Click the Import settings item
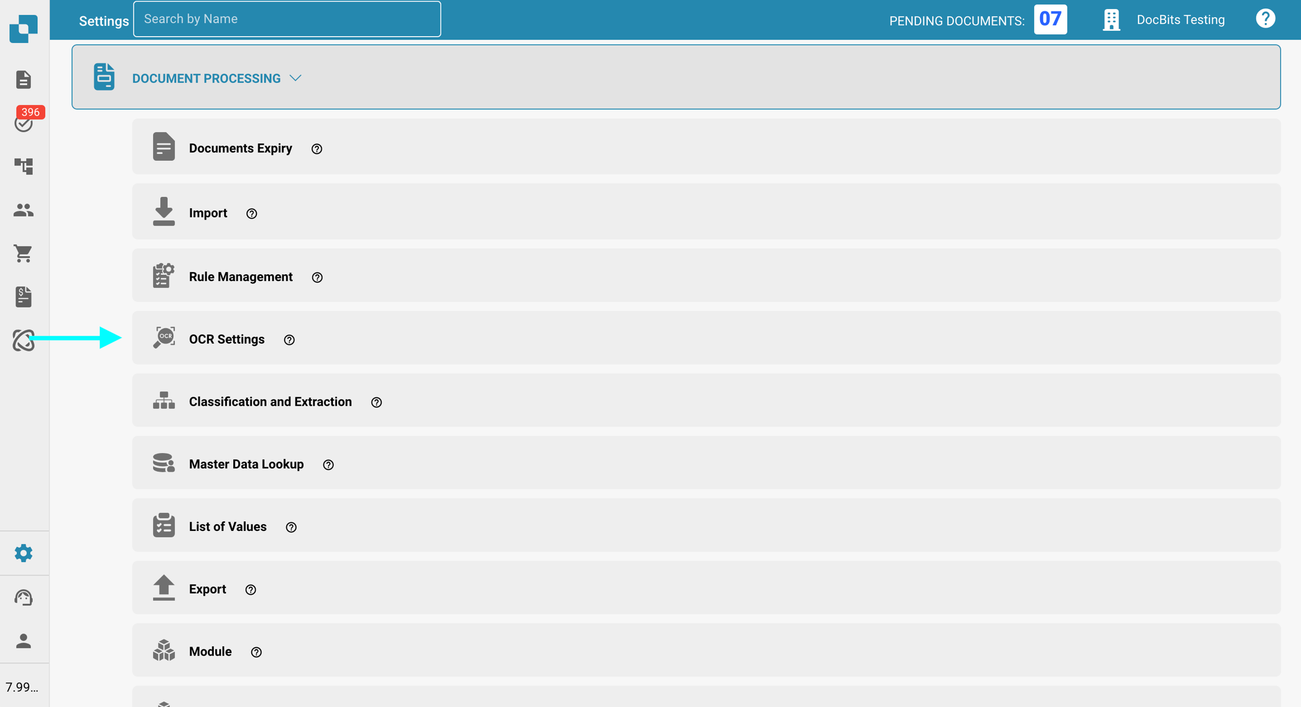 [208, 213]
